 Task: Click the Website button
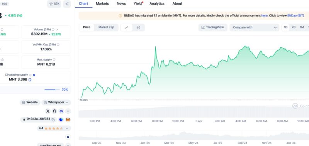30,102
